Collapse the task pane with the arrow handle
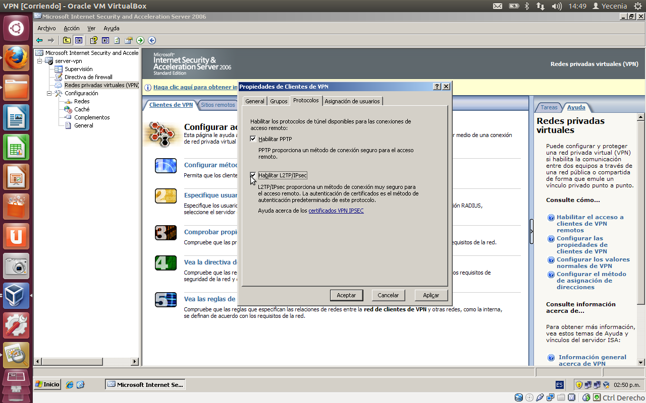This screenshot has width=646, height=403. [x=531, y=231]
